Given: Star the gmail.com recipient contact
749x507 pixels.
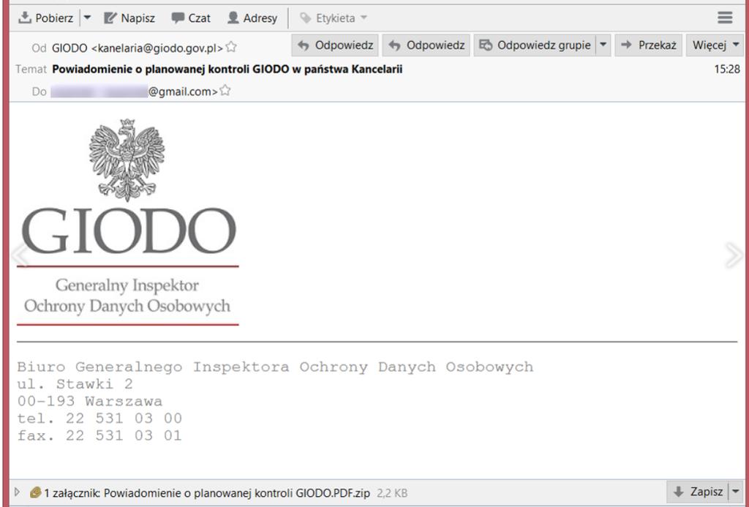Looking at the screenshot, I should pos(225,90).
